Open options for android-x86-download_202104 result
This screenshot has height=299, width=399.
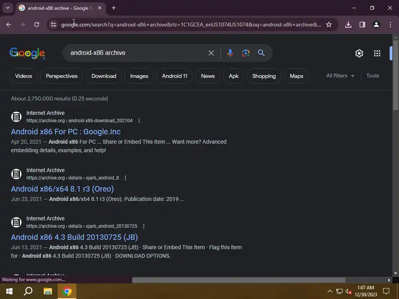[x=139, y=121]
